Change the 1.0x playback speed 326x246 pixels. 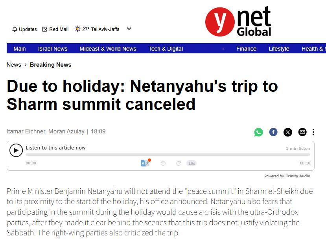[192, 163]
